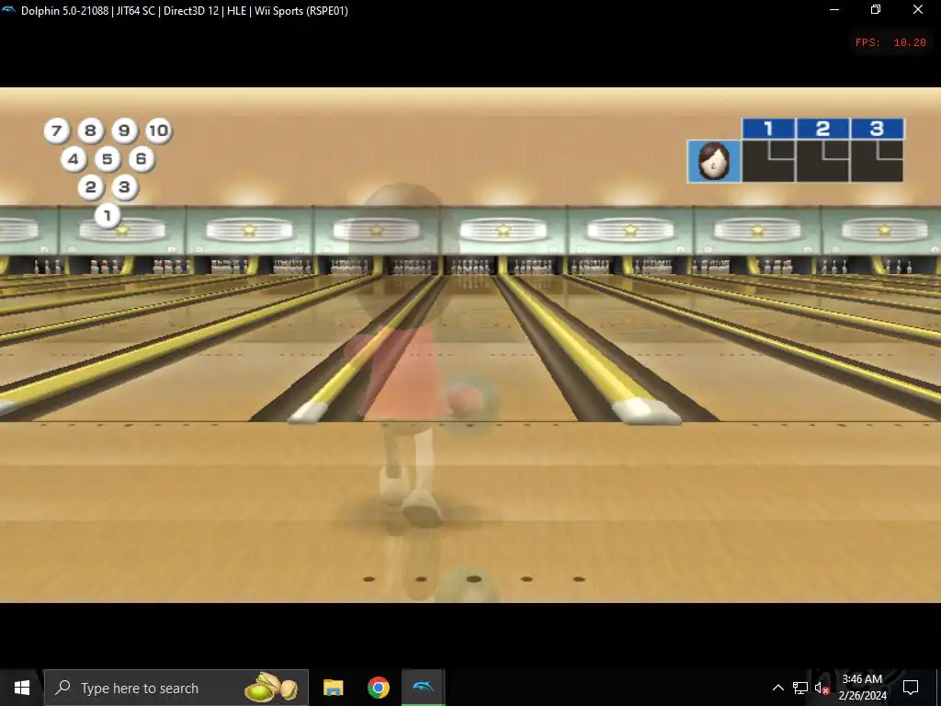
Task: Click the pistachio search highlight icon
Action: [271, 688]
